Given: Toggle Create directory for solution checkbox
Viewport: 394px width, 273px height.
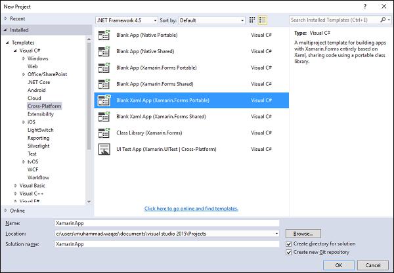Looking at the screenshot, I should tap(289, 244).
